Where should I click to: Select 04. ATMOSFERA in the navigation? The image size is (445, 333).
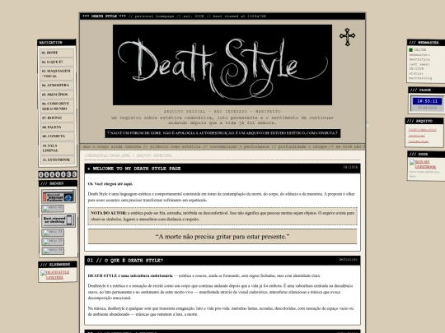57,86
